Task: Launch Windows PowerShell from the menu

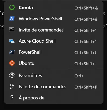Action: coord(54,19)
